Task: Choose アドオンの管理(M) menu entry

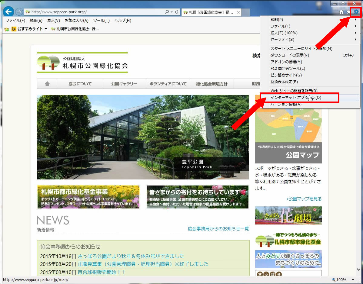Action: [x=282, y=62]
